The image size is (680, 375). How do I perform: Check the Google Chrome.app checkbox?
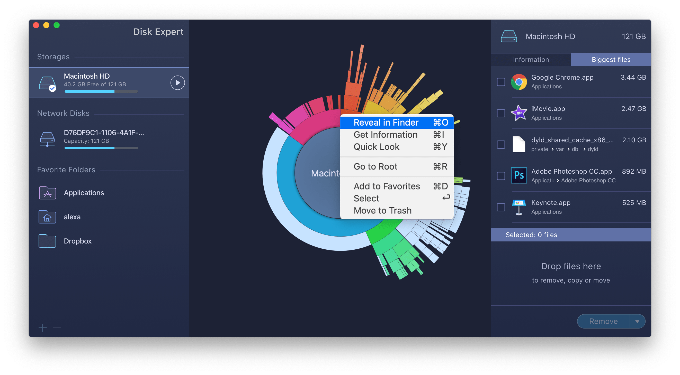pyautogui.click(x=501, y=82)
